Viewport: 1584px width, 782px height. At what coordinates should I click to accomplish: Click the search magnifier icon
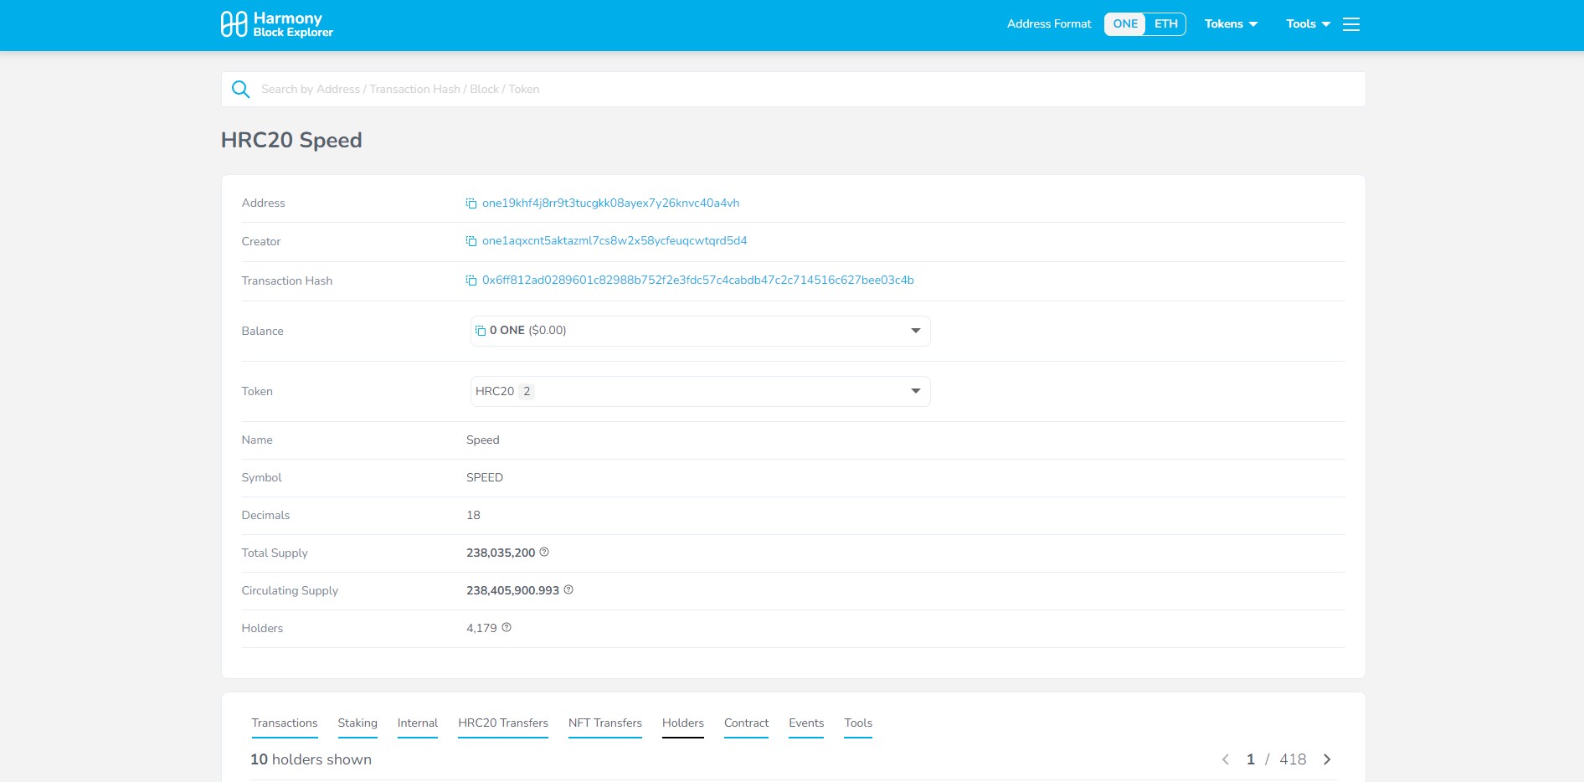point(240,89)
